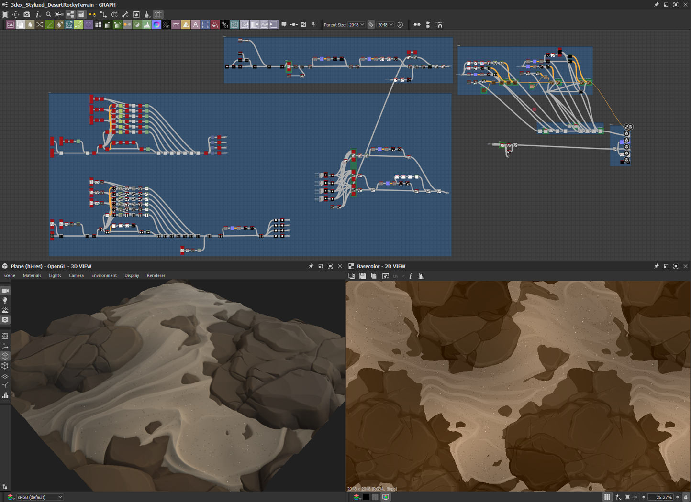Add a Levels node with histogram icon
The width and height of the screenshot is (691, 502).
[x=147, y=25]
